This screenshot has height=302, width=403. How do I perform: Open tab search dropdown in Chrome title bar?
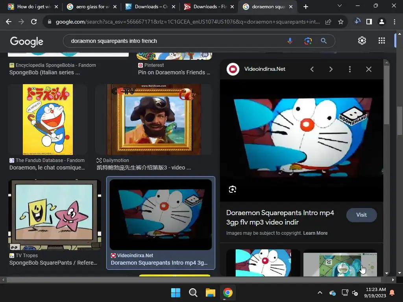point(340,6)
